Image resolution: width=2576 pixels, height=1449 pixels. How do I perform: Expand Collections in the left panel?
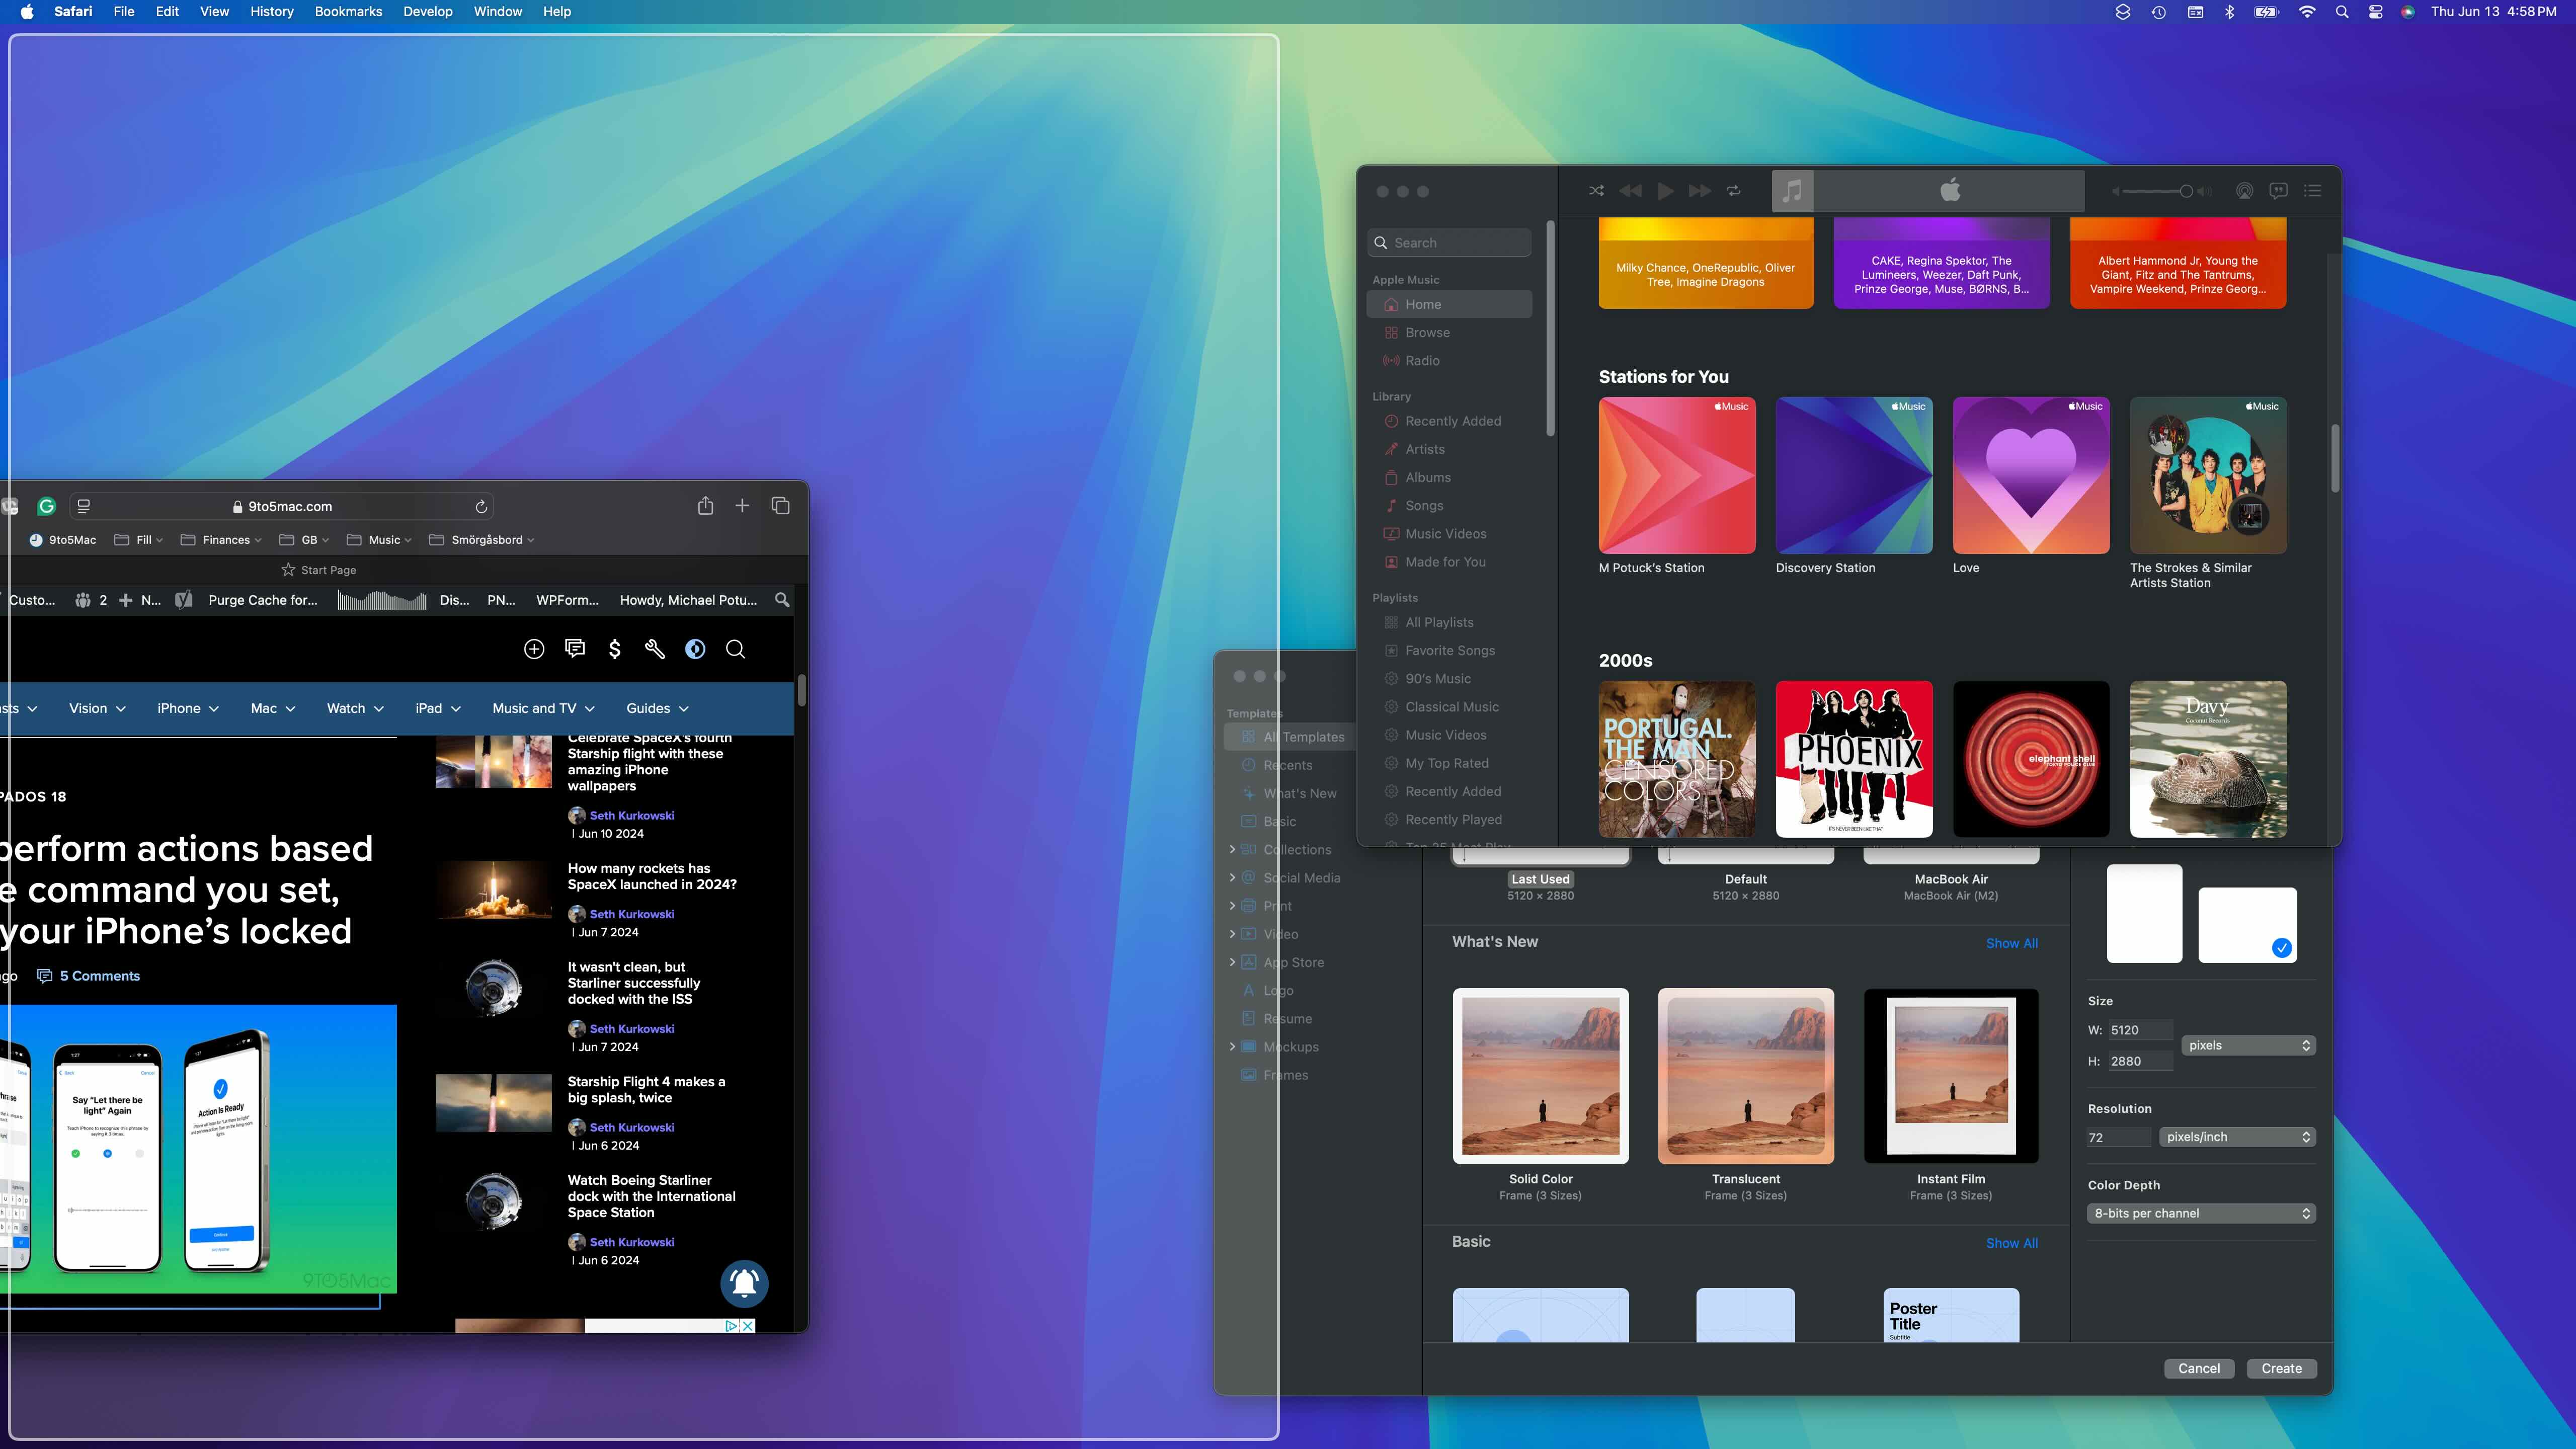click(x=1233, y=849)
